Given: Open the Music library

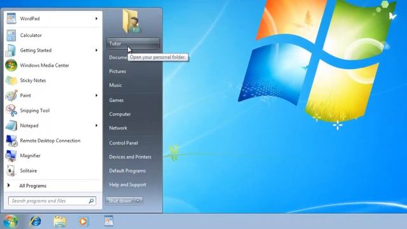Looking at the screenshot, I should (x=116, y=85).
